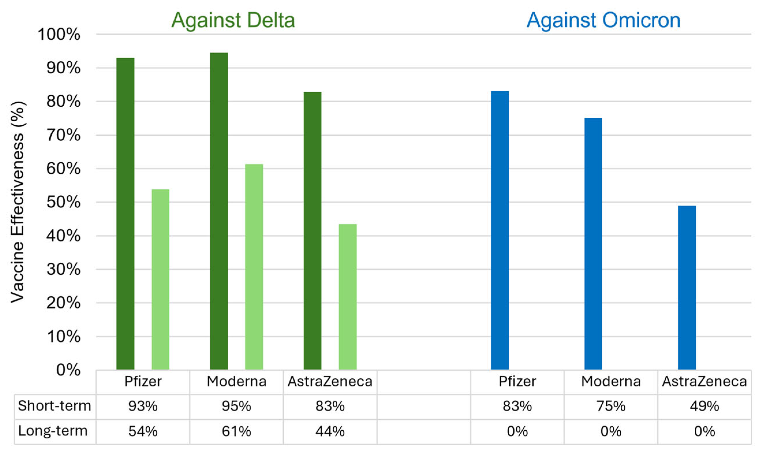
Task: Select the "Long-term" row label
Action: pyautogui.click(x=53, y=431)
